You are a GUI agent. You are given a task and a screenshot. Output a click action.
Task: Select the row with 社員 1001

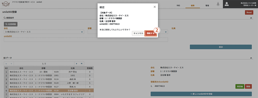49,76
